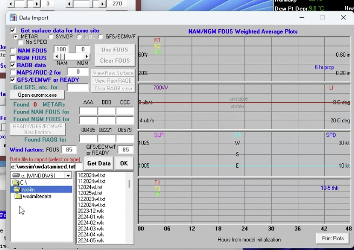Select the wxsim folder in directory list
This screenshot has height=250, width=354.
(x=41, y=189)
